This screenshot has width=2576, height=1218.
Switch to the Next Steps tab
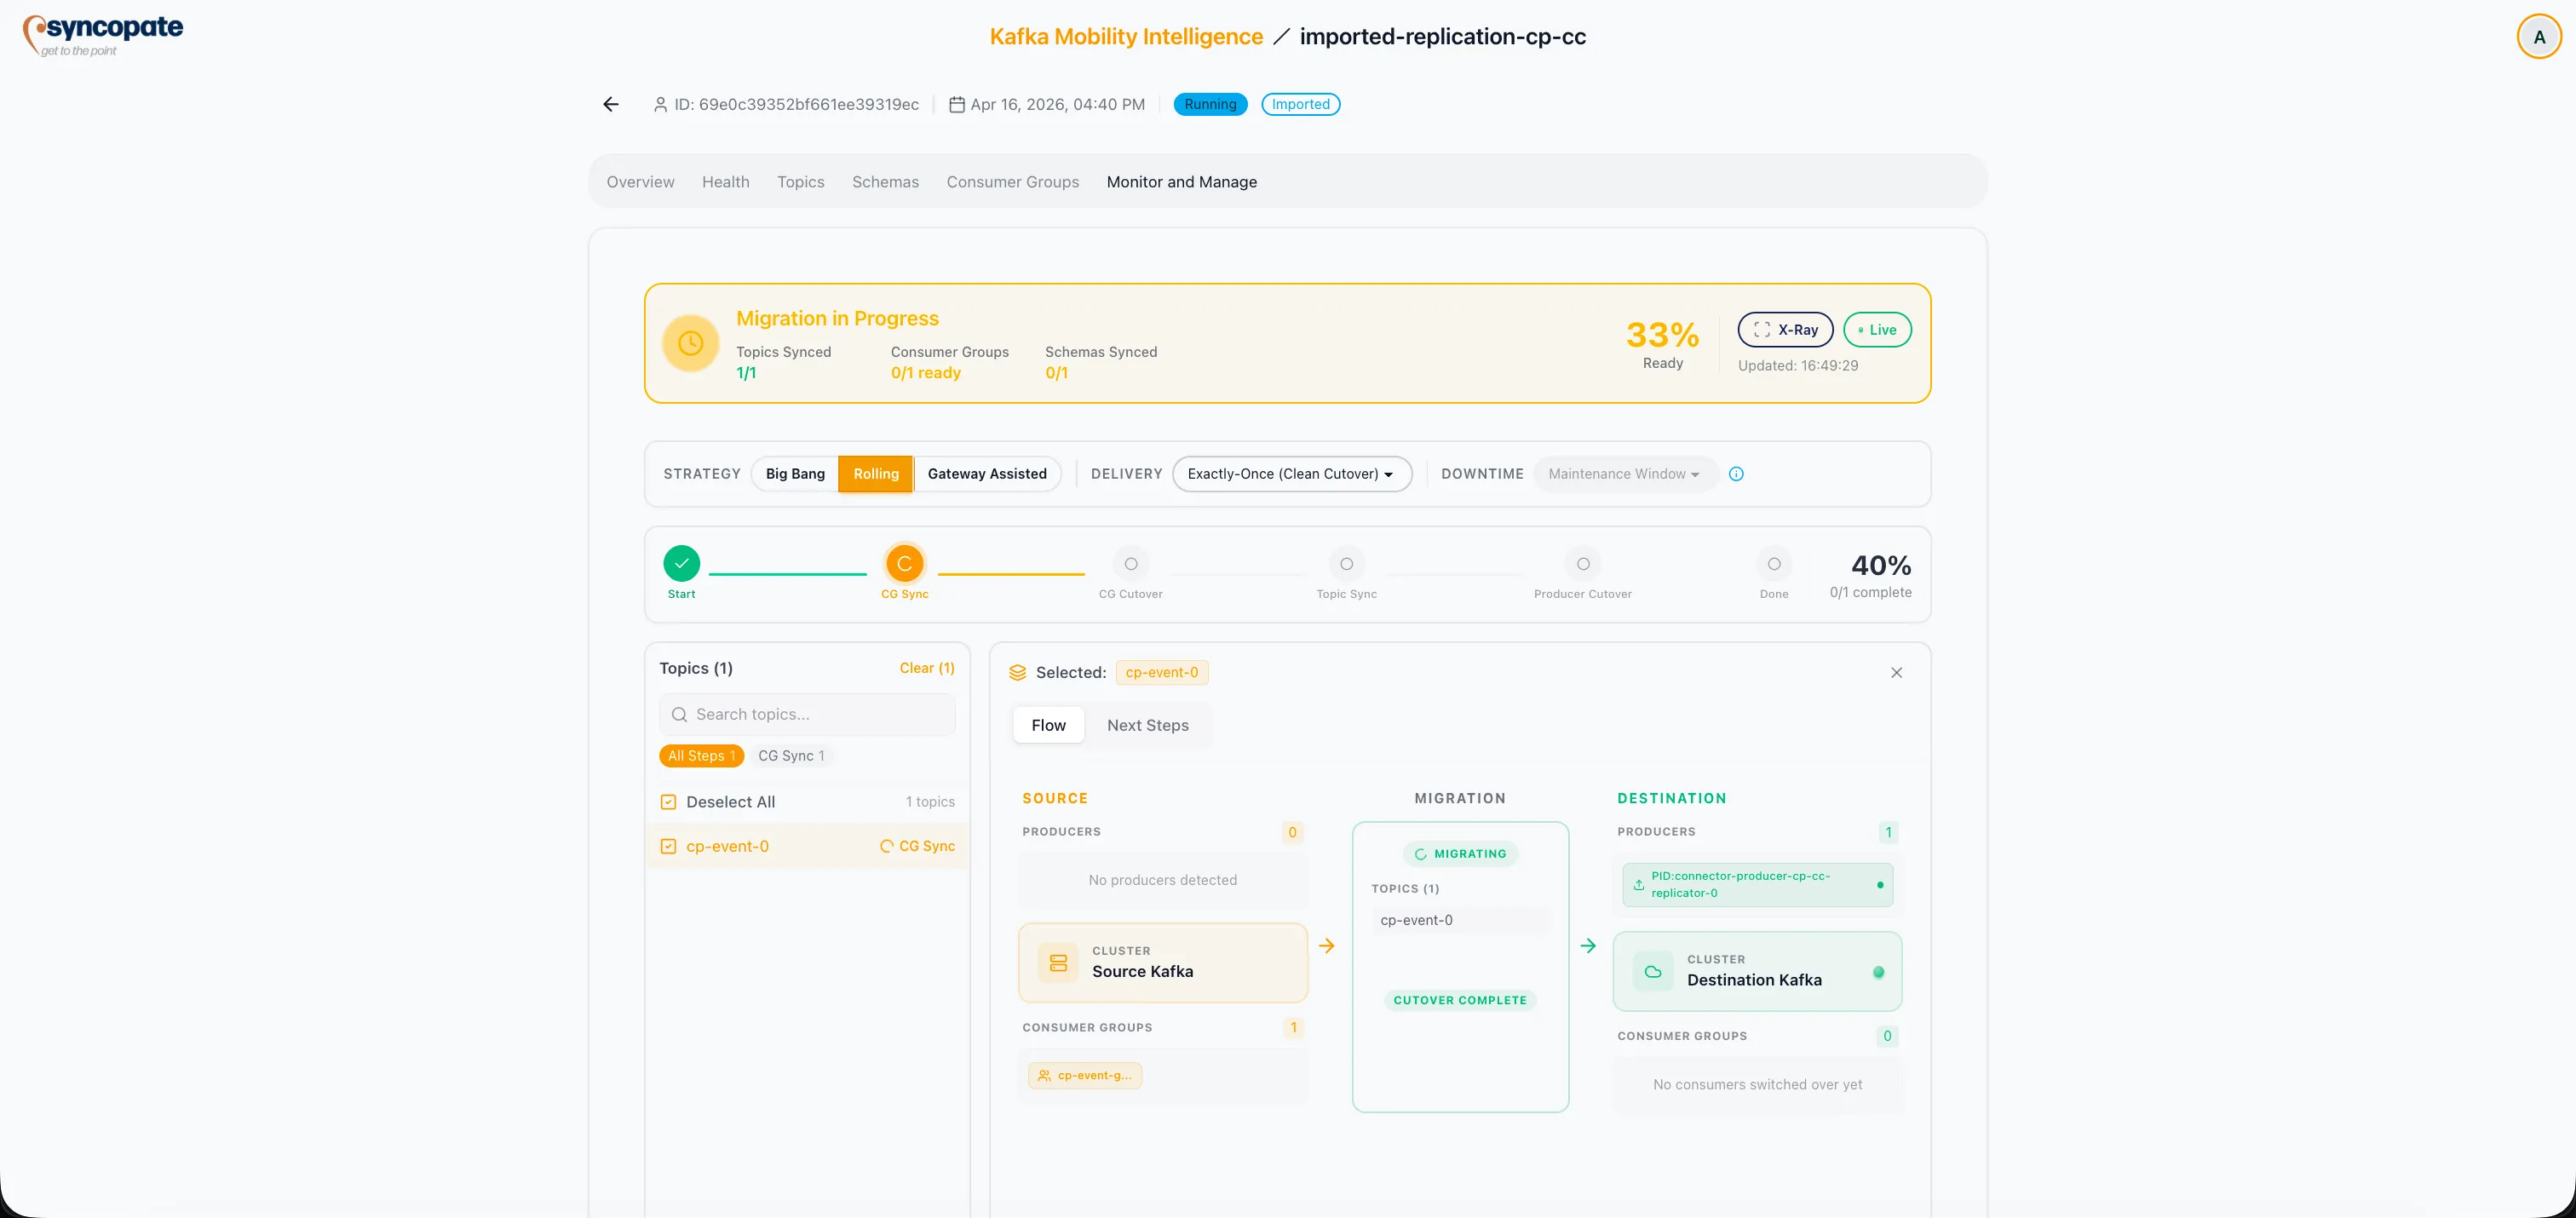point(1147,725)
